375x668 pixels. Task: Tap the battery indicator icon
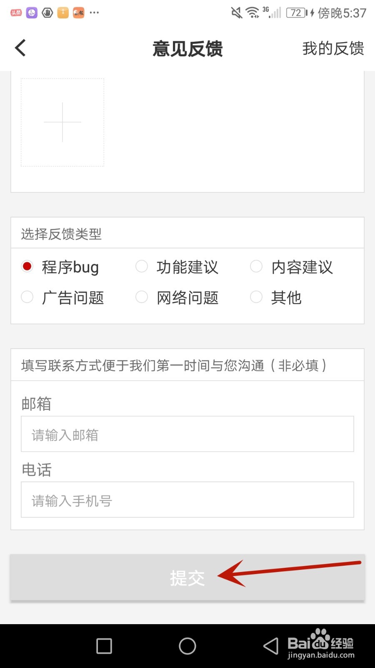point(297,13)
